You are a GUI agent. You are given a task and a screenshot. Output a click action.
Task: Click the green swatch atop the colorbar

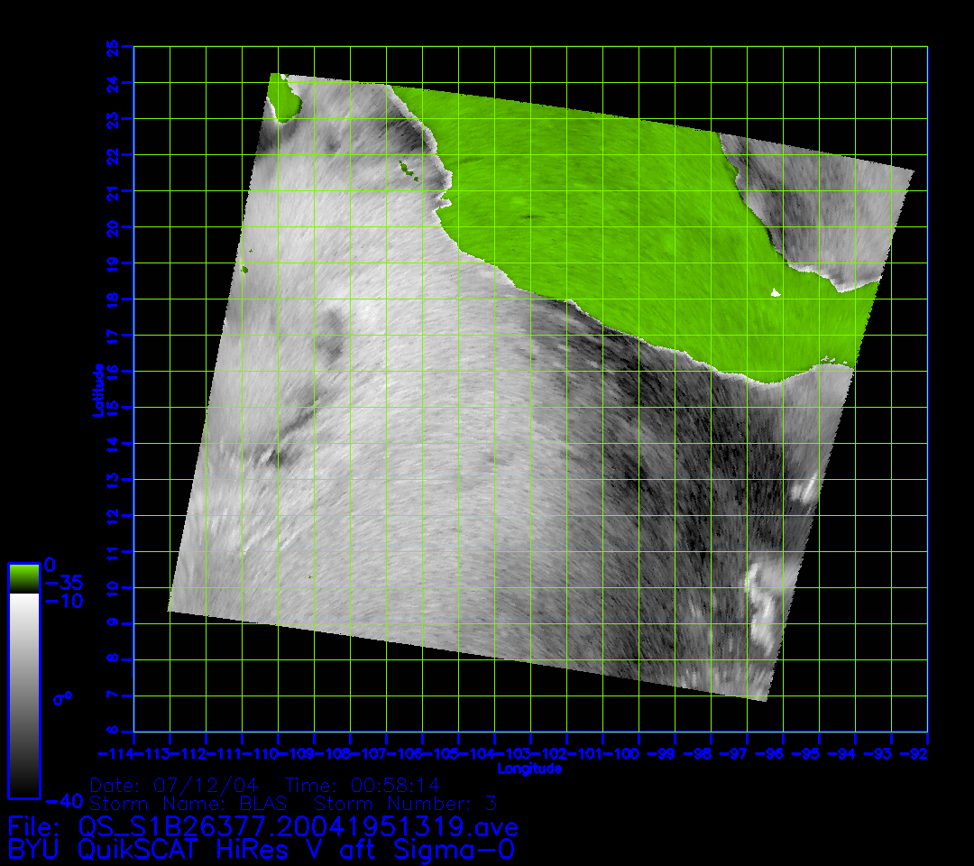pos(23,577)
